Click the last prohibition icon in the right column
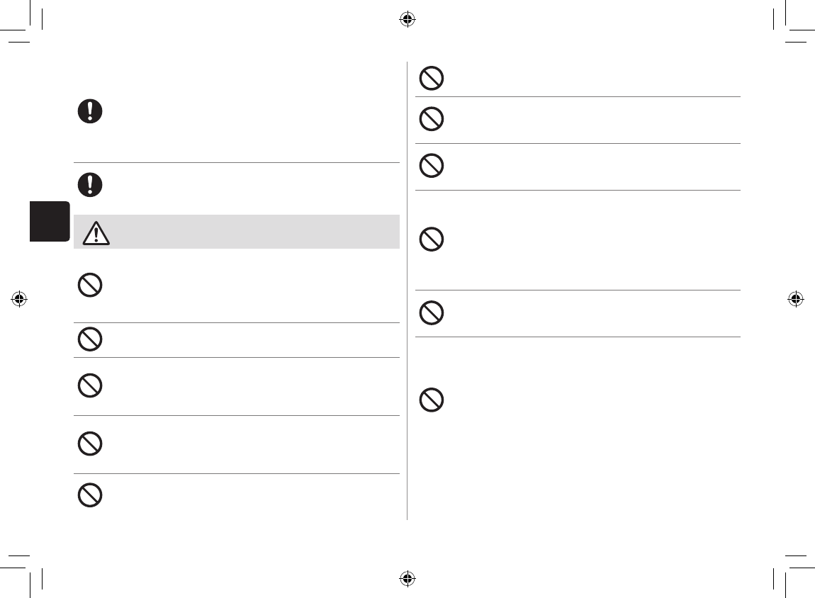815x598 pixels. click(431, 401)
